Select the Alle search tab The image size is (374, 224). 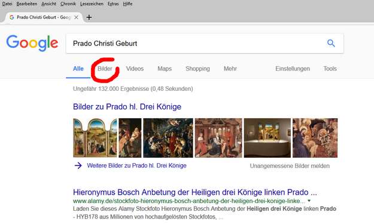coord(78,69)
